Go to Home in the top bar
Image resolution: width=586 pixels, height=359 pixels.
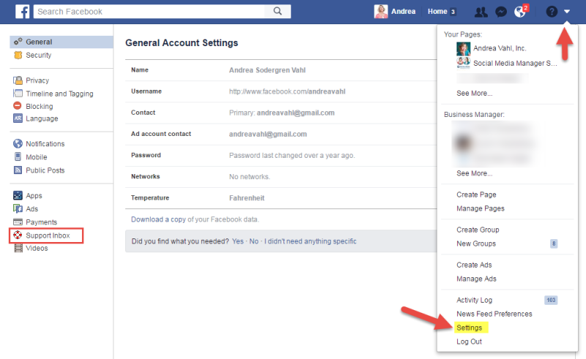[437, 12]
